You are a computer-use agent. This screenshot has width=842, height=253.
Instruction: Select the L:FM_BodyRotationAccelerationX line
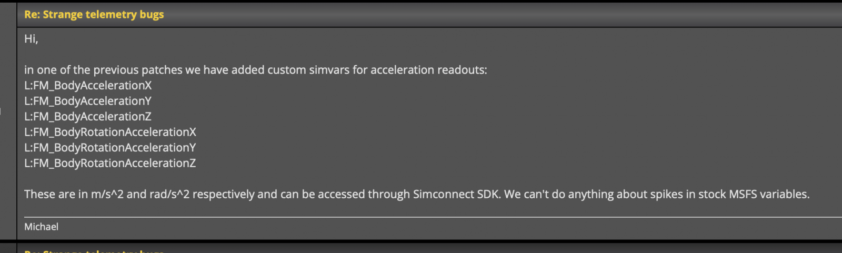(110, 132)
